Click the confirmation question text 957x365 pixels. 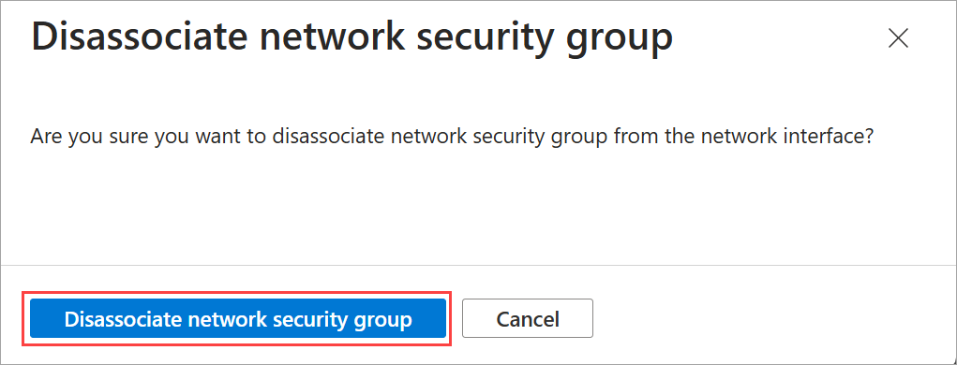pos(453,136)
